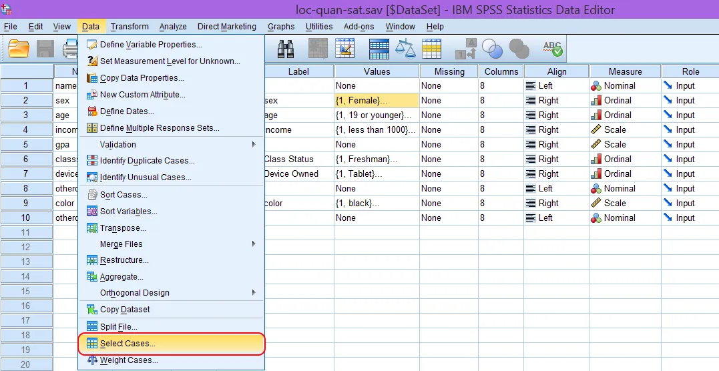
Task: Click the Insert Variable toolbar icon
Action: click(x=345, y=49)
